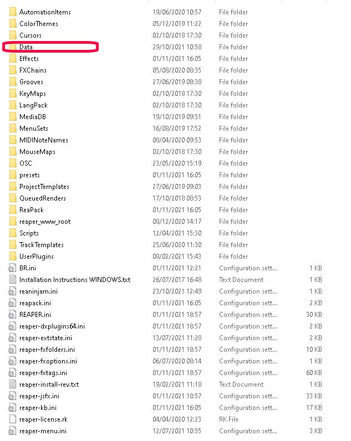Select the KeyMaps folder icon
This screenshot has width=351, height=441.
(x=13, y=94)
